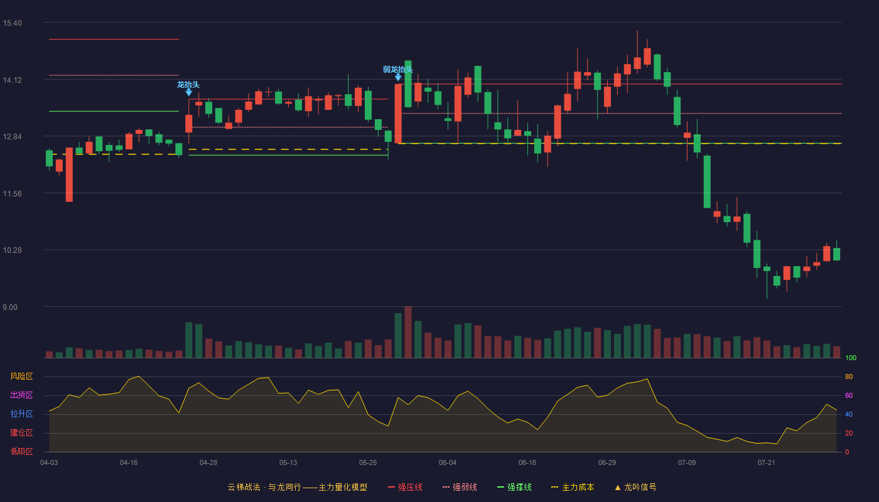Click the 龙抬头 signal label
879x502 pixels.
pyautogui.click(x=188, y=84)
